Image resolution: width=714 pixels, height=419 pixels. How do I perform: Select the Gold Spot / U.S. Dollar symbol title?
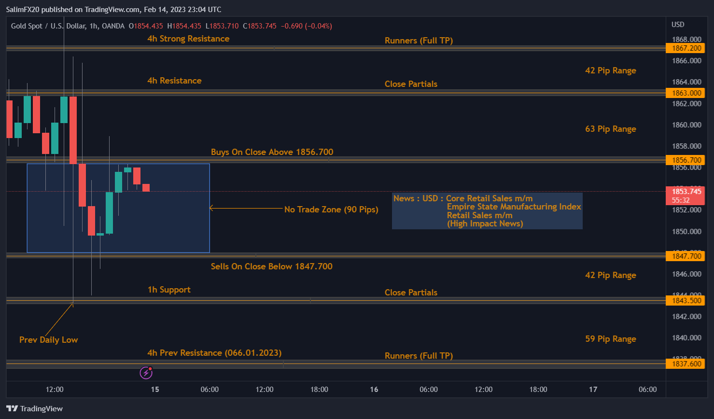(49, 26)
